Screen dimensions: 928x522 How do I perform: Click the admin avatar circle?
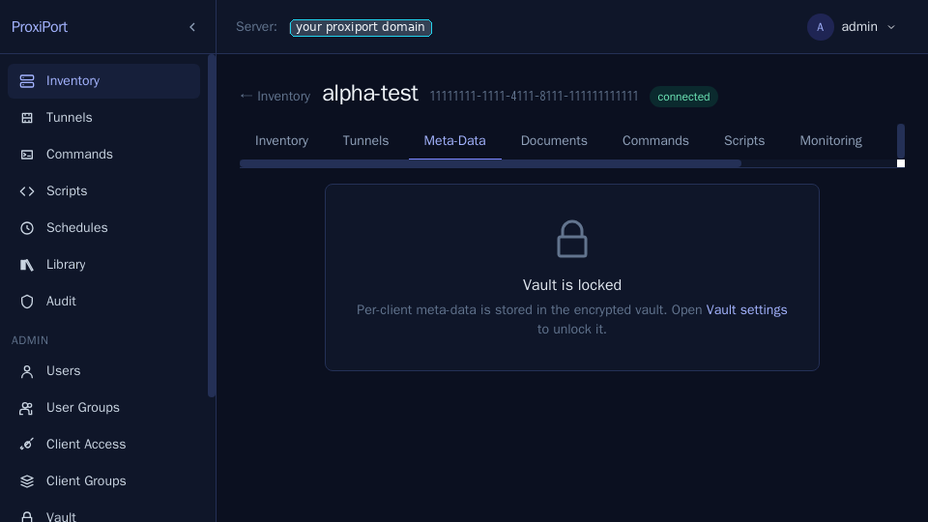click(x=821, y=27)
